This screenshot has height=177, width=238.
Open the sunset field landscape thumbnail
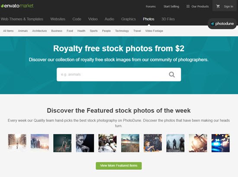pyautogui.click(x=130, y=143)
